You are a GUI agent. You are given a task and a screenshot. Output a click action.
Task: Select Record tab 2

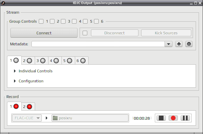coord(28,107)
